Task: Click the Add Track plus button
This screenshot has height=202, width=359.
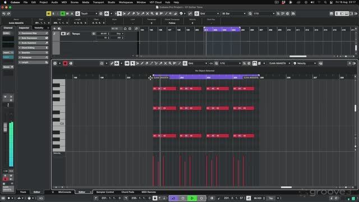Action: [x=54, y=29]
